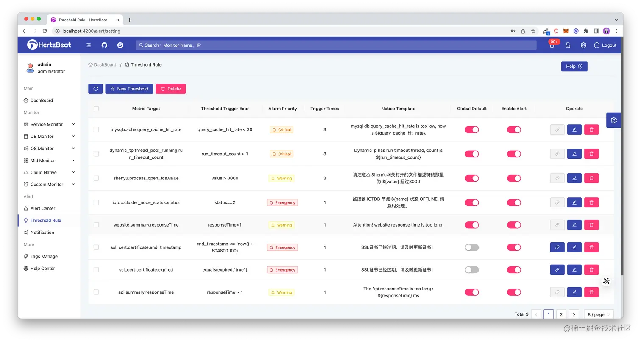Click the Search Monitor Name, IP field
The height and width of the screenshot is (342, 641).
point(336,45)
